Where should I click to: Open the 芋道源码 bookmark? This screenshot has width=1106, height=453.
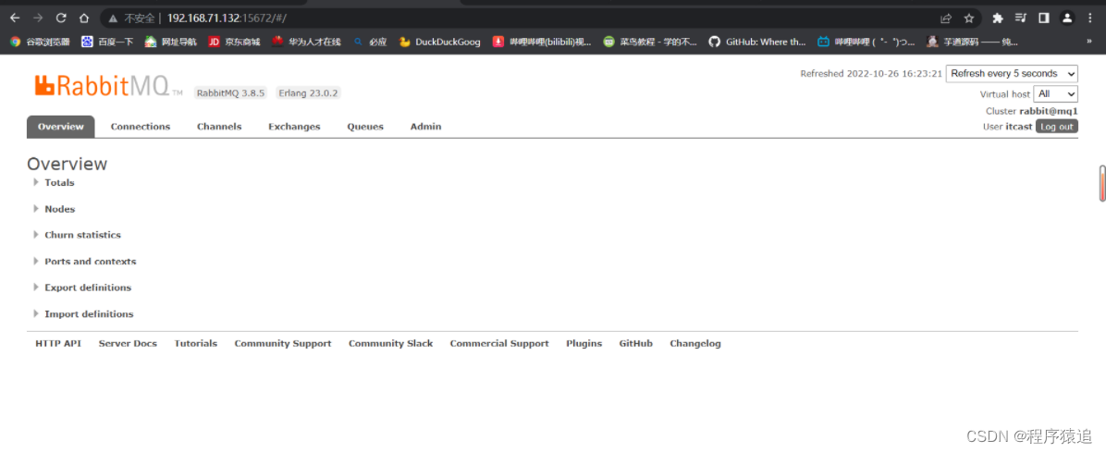[972, 42]
